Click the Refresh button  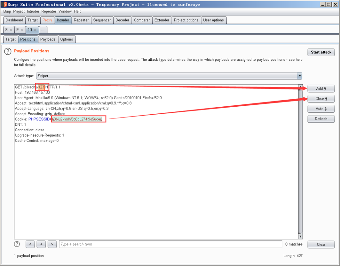pos(321,119)
